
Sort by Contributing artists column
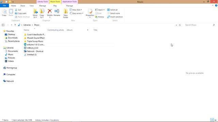click(x=56, y=30)
